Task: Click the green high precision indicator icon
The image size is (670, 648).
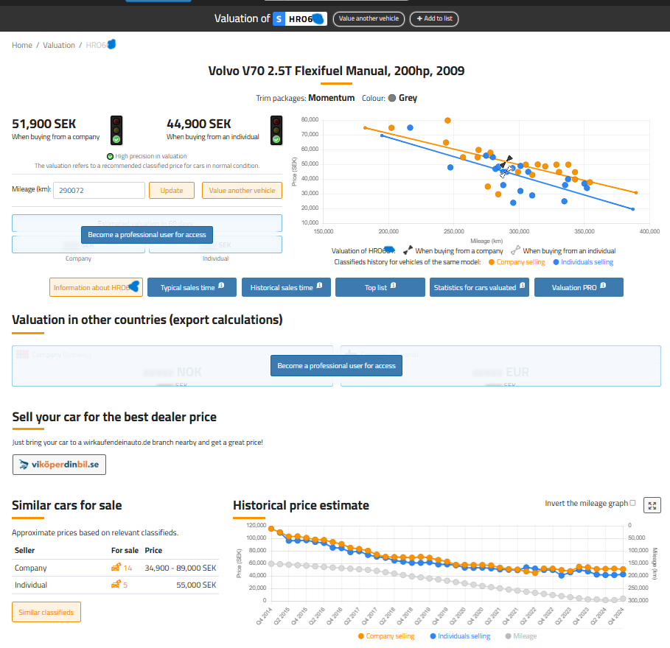Action: click(110, 156)
